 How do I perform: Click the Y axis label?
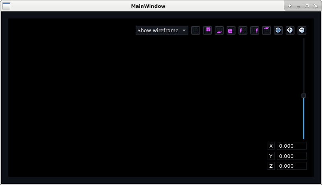271,156
